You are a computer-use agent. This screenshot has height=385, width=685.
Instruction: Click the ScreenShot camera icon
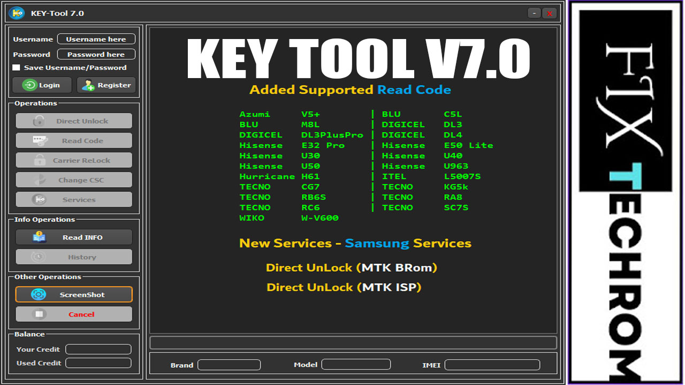click(39, 295)
